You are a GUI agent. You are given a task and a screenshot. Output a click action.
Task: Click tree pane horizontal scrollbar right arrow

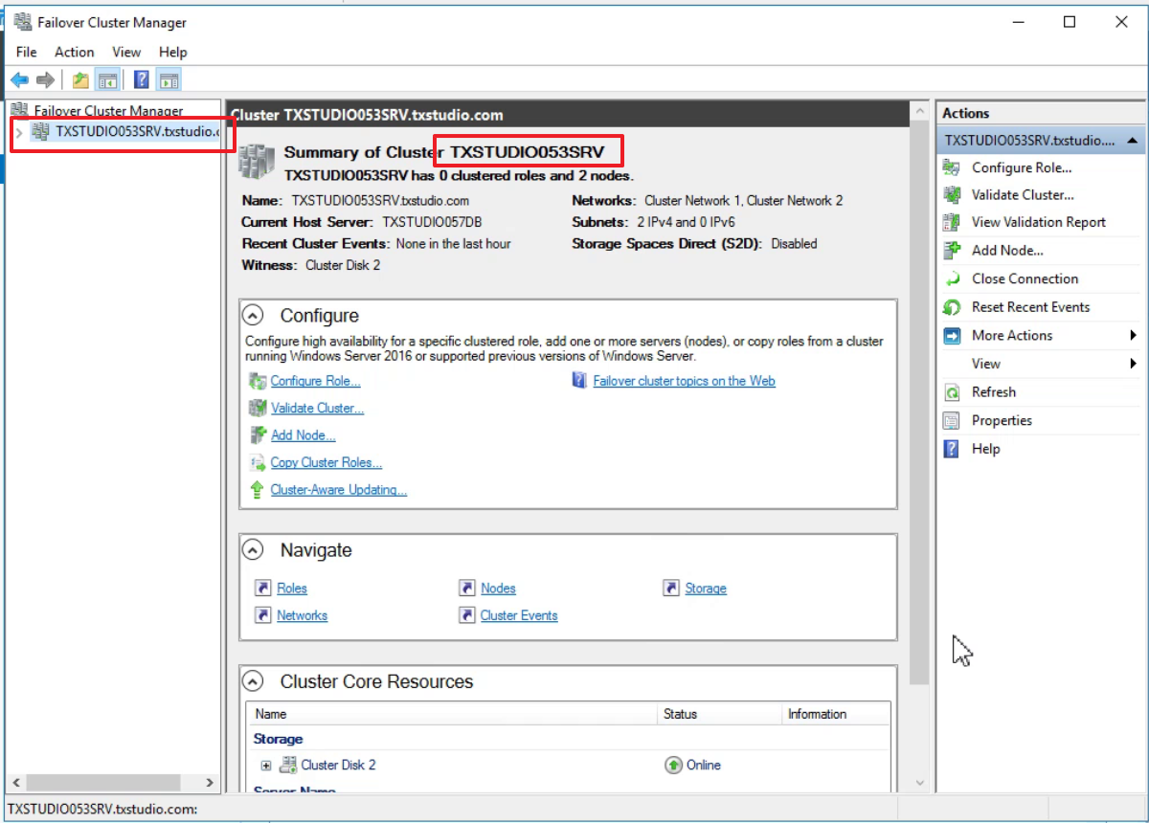point(212,783)
